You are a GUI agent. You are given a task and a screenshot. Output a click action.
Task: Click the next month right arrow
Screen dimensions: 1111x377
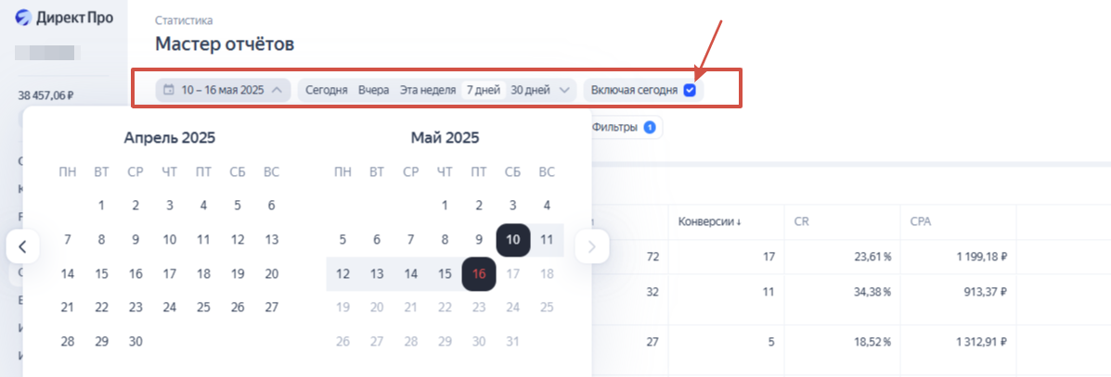pyautogui.click(x=592, y=246)
